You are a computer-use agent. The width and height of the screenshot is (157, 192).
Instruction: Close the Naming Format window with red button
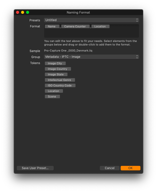point(18,12)
